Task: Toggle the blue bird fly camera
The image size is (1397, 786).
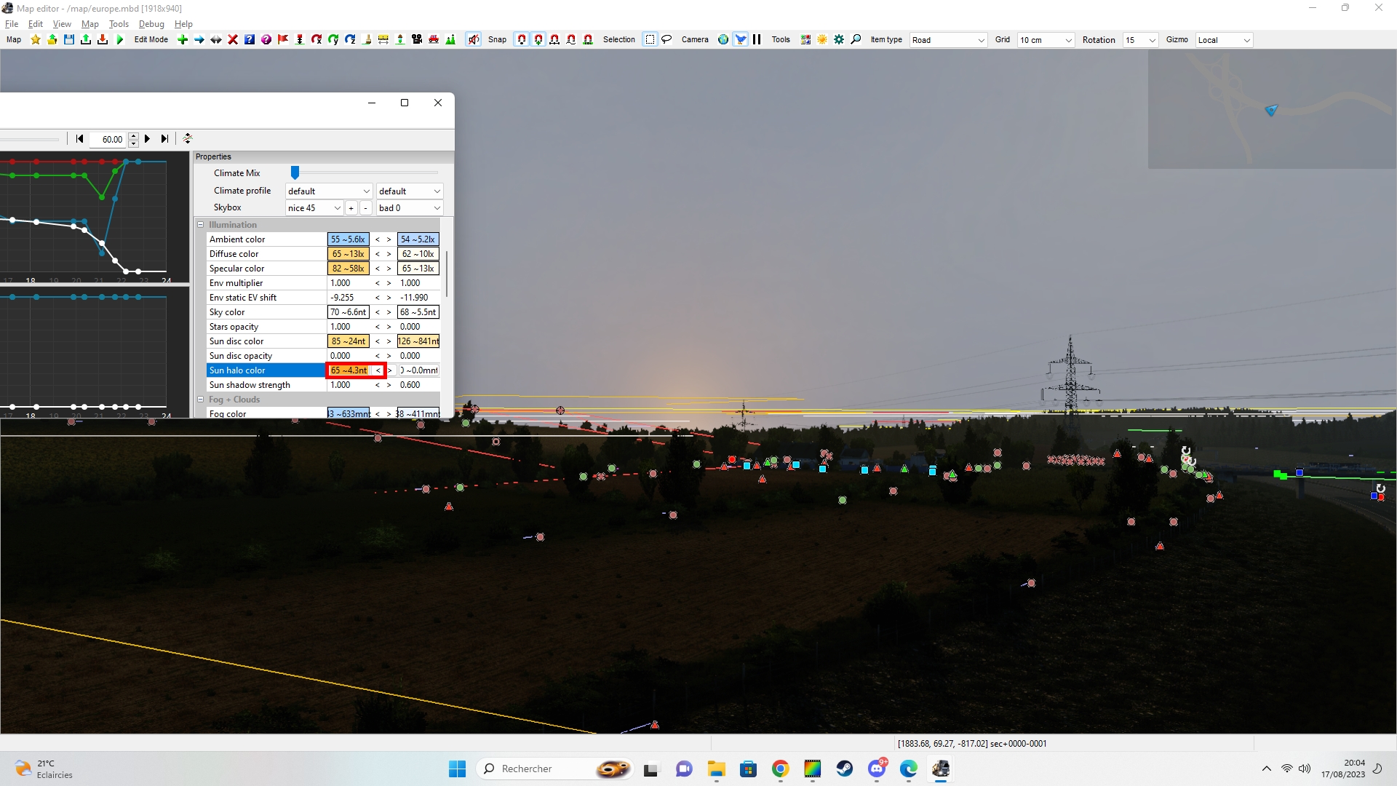Action: (x=740, y=40)
